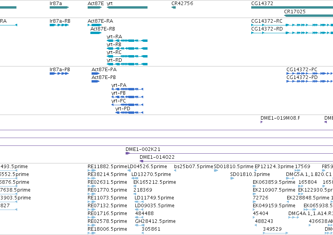Click feature 17569

point(297,170)
